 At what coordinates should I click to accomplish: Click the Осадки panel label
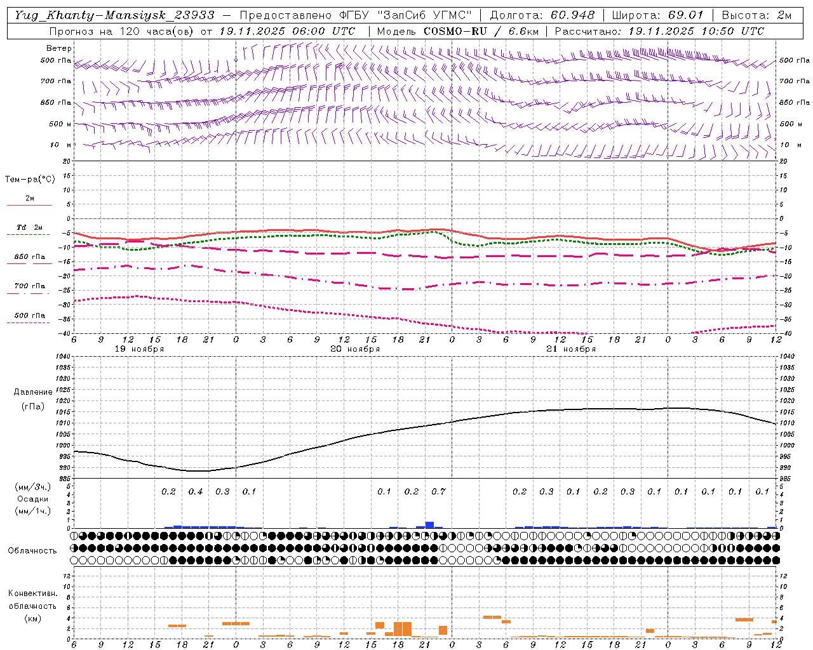tap(33, 499)
